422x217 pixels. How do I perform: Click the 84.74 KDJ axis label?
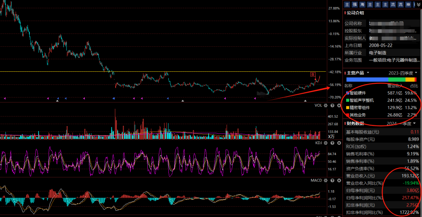click(x=332, y=154)
